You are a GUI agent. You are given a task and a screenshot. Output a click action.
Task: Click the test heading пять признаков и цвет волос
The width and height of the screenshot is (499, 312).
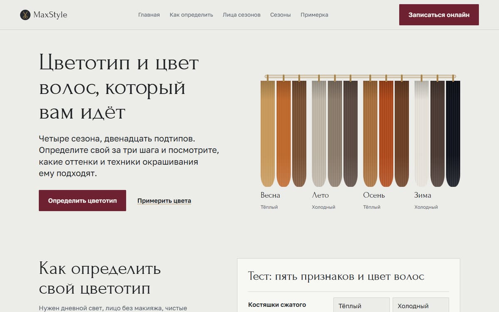click(x=336, y=276)
